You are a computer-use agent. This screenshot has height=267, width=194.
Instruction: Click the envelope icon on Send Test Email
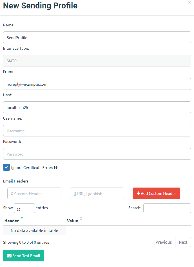[9, 256]
